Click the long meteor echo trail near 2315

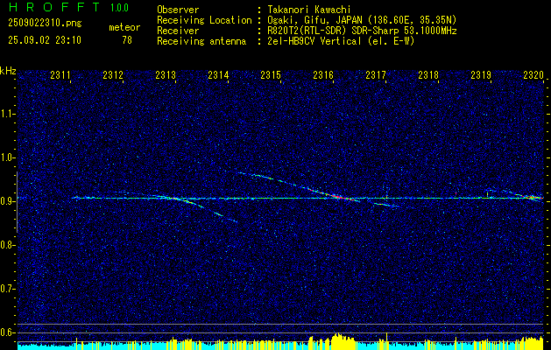point(299,186)
